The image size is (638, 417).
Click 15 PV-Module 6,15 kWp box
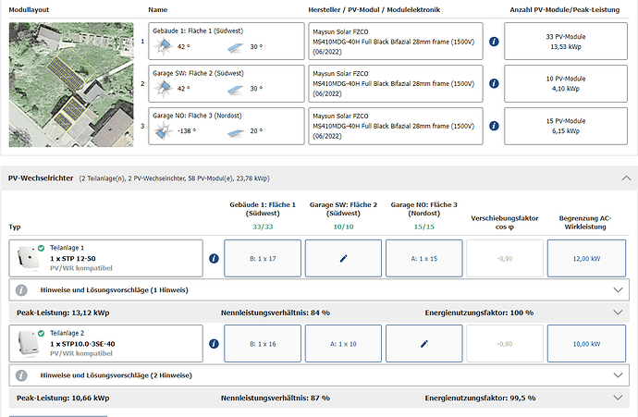[566, 126]
